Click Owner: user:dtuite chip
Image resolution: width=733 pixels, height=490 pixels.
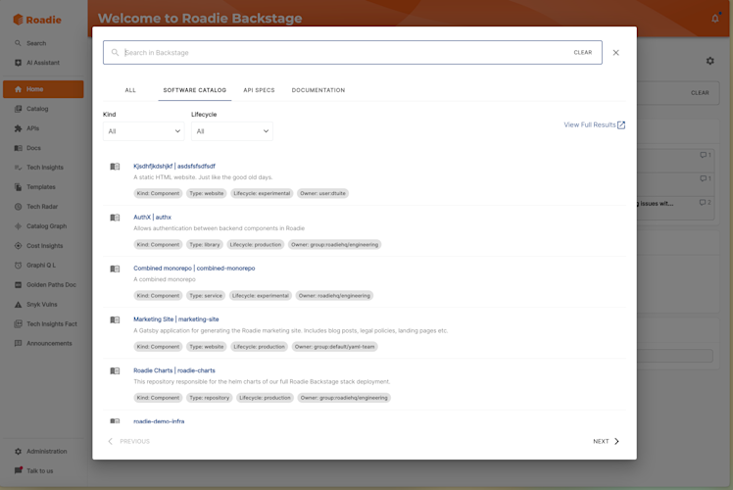(322, 193)
